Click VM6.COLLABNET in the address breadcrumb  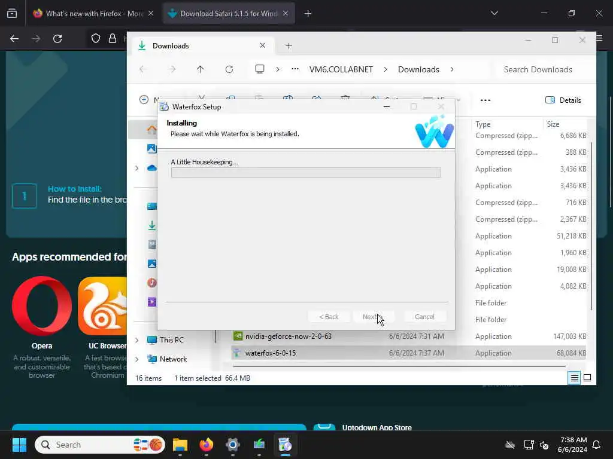point(341,69)
